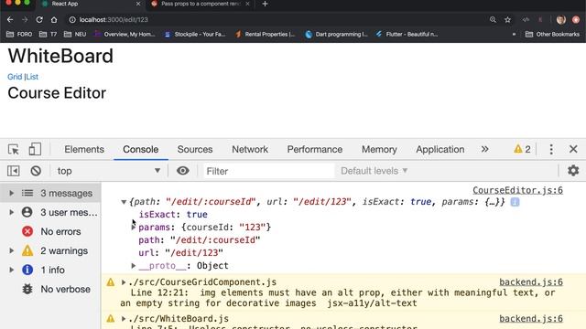Show site info icon beside localhost URL
Screen dimensions: 586x329
pyautogui.click(x=72, y=19)
